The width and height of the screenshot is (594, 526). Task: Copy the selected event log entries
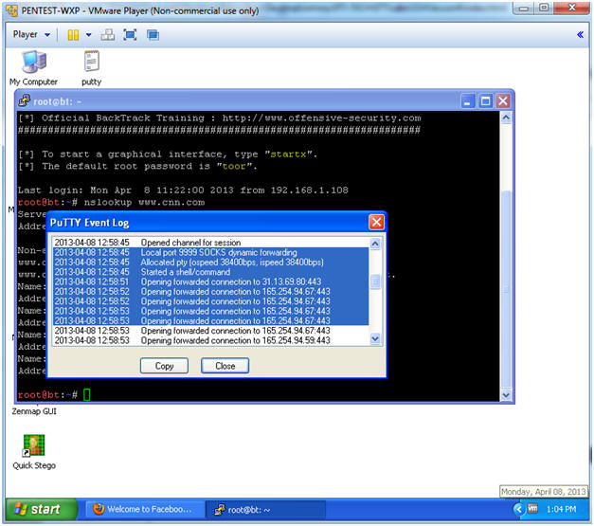tap(164, 366)
